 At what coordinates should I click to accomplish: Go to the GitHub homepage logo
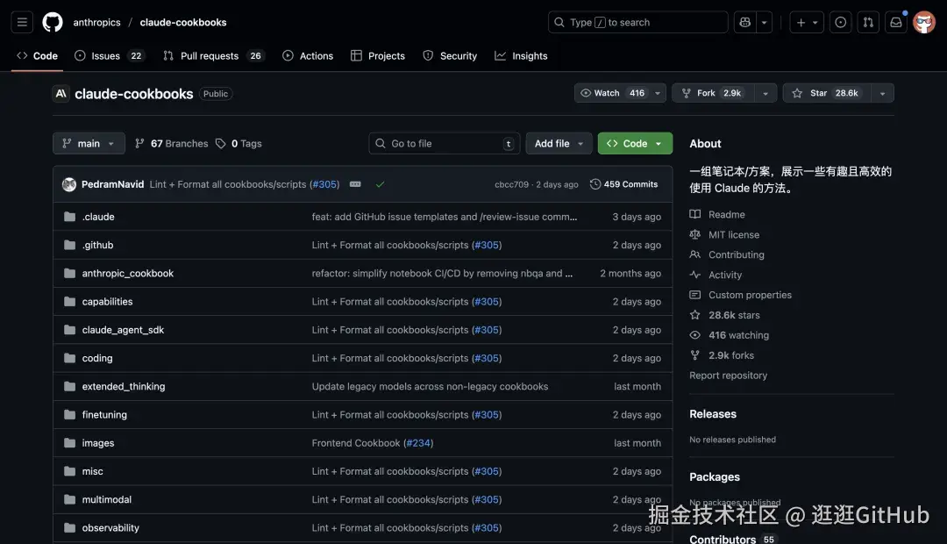click(x=53, y=22)
